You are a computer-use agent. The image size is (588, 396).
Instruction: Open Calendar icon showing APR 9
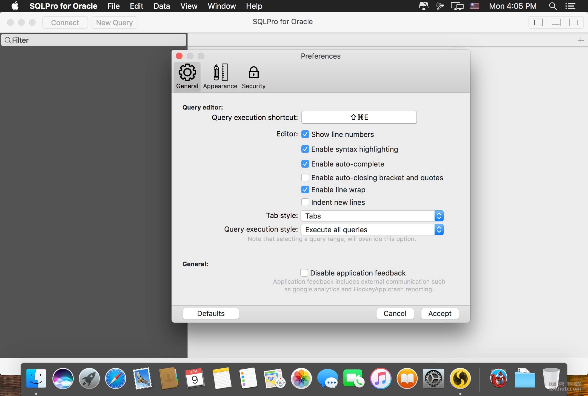(x=195, y=378)
